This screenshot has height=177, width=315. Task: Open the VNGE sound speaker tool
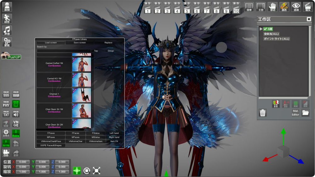click(x=16, y=114)
